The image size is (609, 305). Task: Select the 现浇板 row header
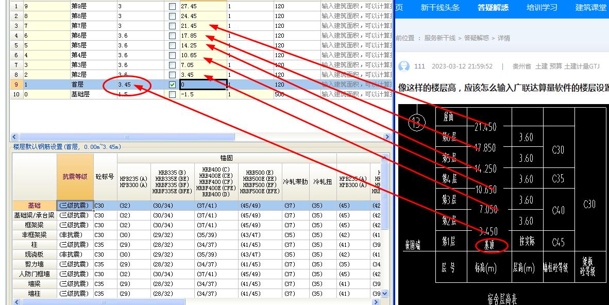(x=35, y=255)
